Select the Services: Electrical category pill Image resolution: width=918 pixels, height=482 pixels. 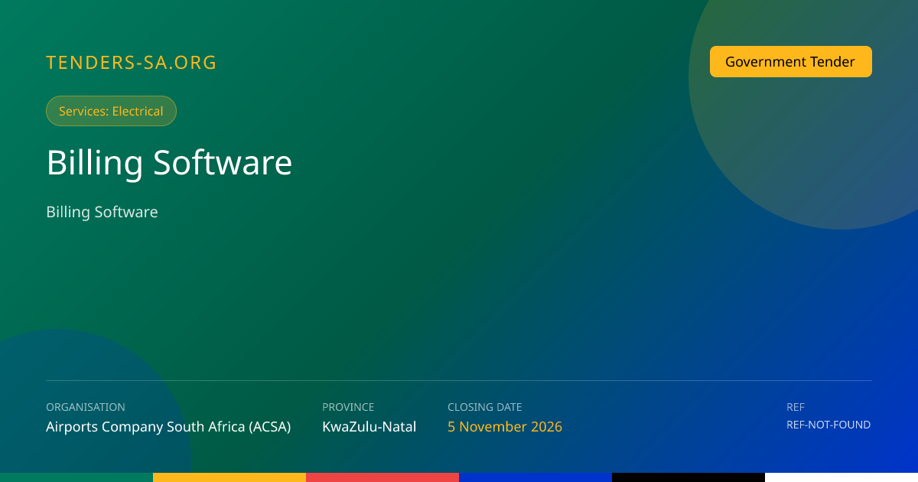(111, 111)
